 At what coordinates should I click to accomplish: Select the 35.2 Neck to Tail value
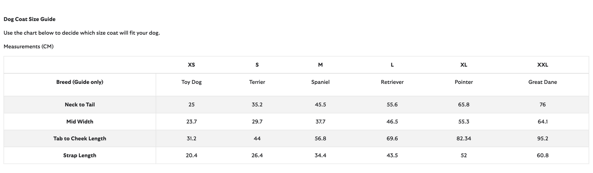pyautogui.click(x=257, y=105)
